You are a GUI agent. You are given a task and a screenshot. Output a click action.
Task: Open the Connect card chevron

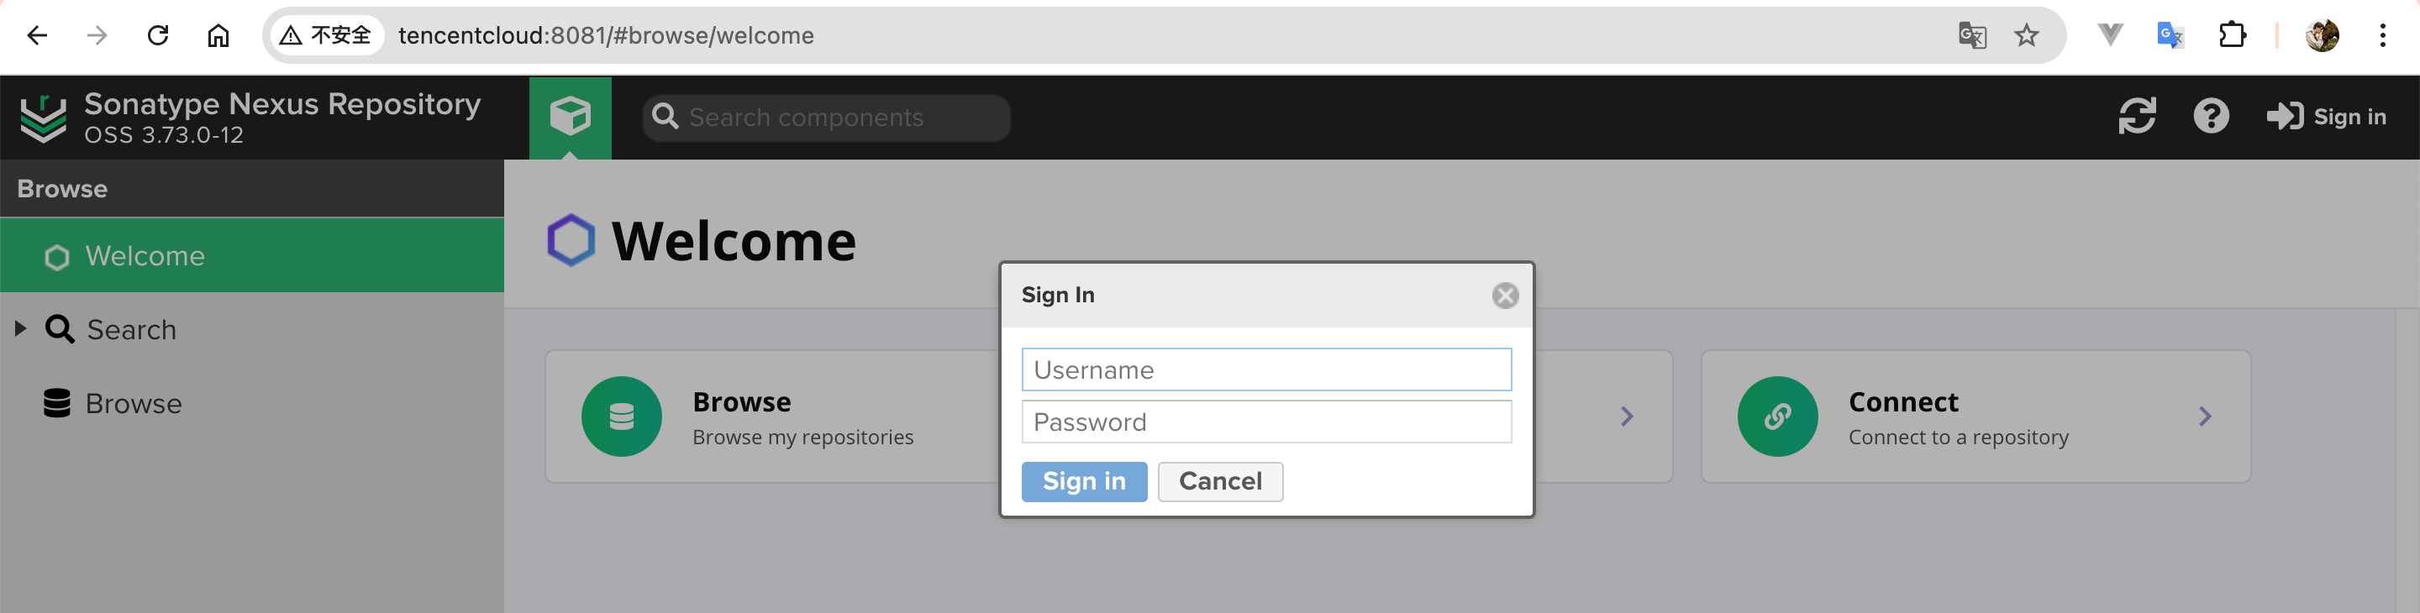(2204, 417)
